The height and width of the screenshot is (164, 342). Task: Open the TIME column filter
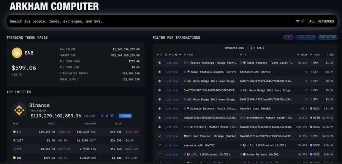(x=170, y=55)
